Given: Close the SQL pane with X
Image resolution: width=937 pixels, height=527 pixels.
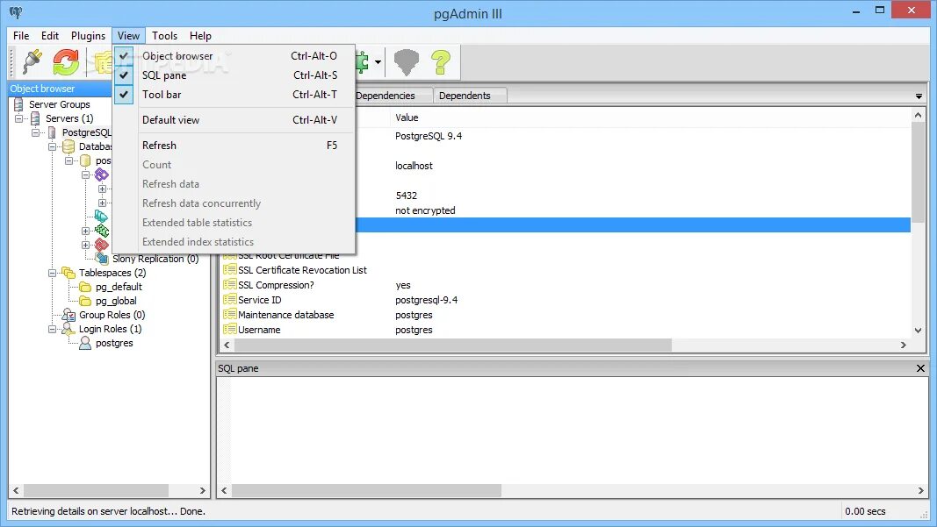Looking at the screenshot, I should tap(920, 368).
